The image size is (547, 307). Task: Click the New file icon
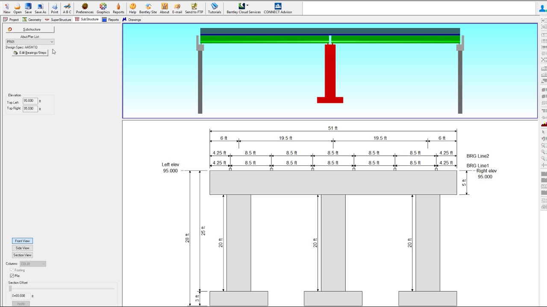[7, 8]
